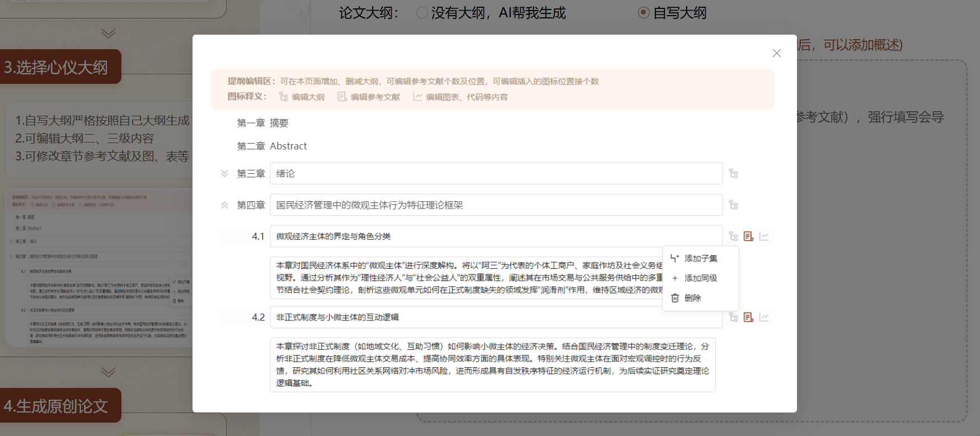980x436 pixels.
Task: Click legend icon for 编辑参考文献
Action: click(341, 97)
